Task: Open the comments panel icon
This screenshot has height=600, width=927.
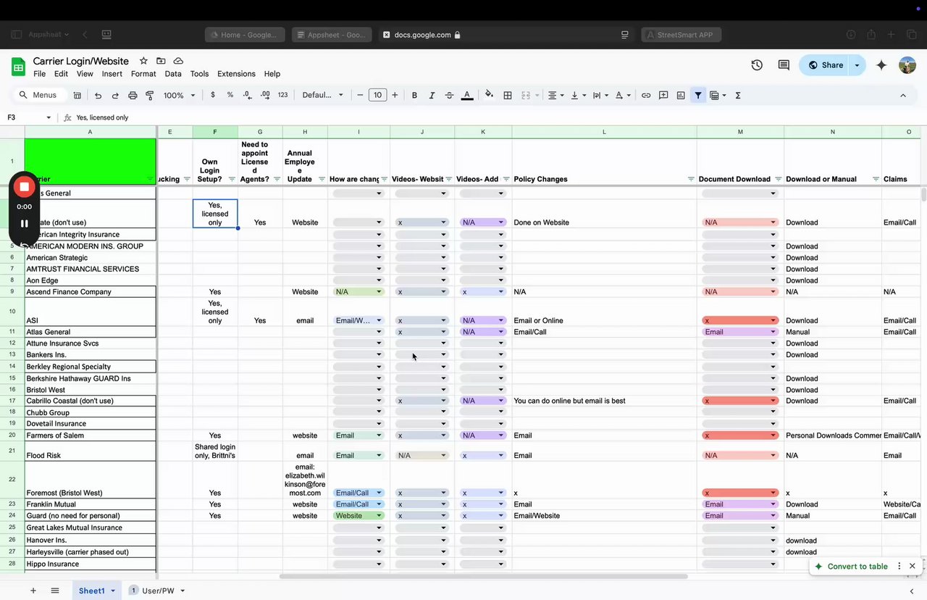Action: point(784,65)
